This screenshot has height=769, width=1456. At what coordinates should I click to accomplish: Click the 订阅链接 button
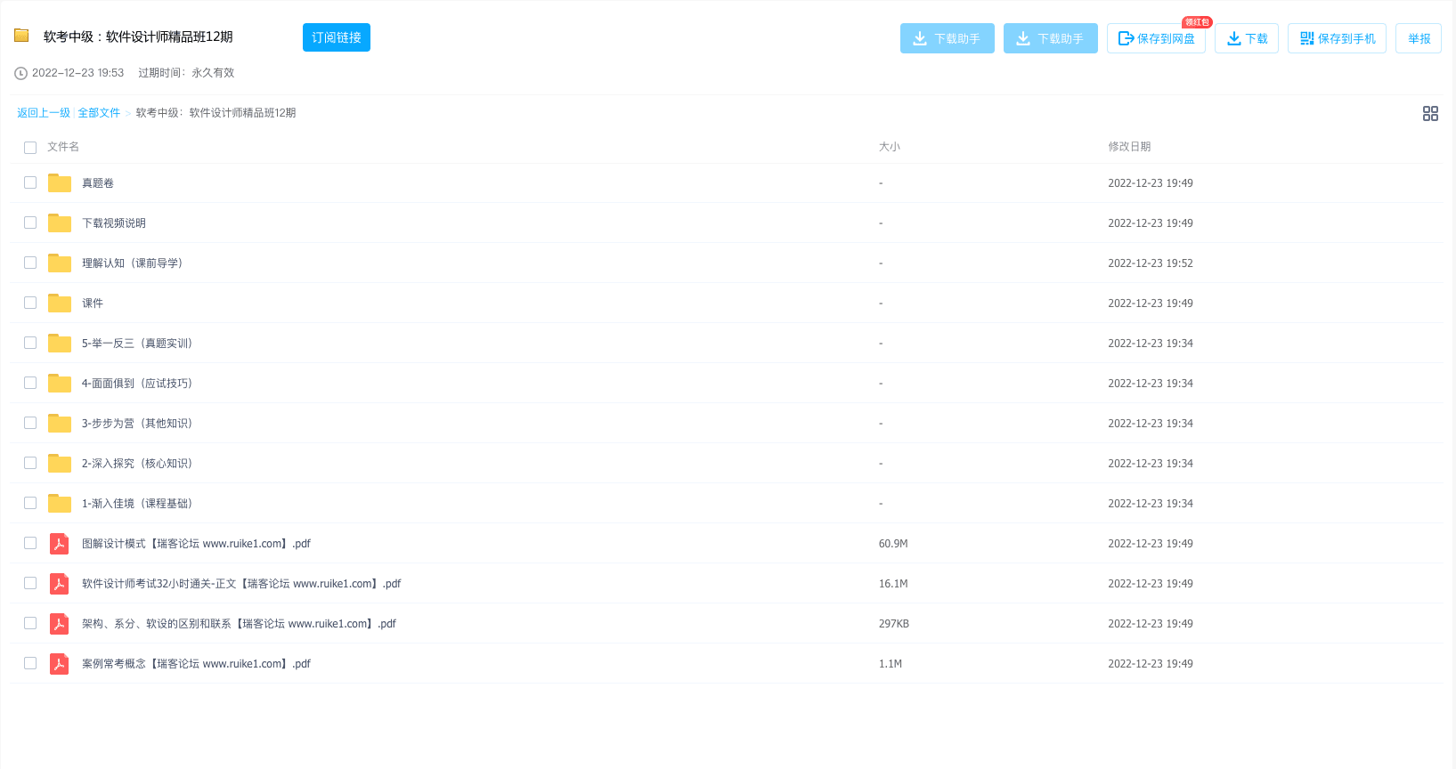click(337, 37)
